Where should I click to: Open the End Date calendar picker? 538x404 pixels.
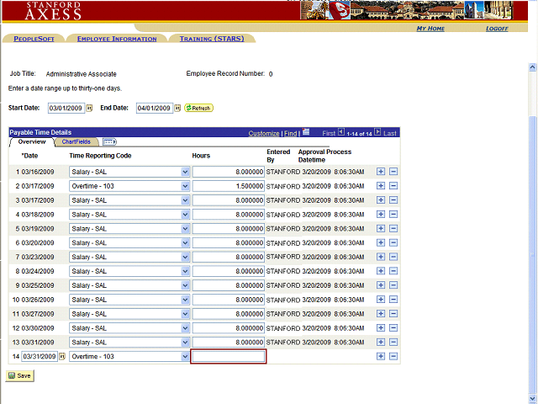tap(177, 109)
